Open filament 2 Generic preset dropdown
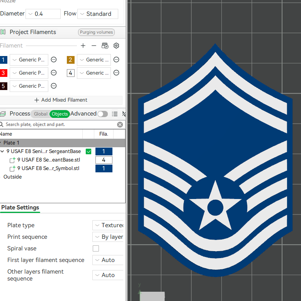 [x=94, y=60]
